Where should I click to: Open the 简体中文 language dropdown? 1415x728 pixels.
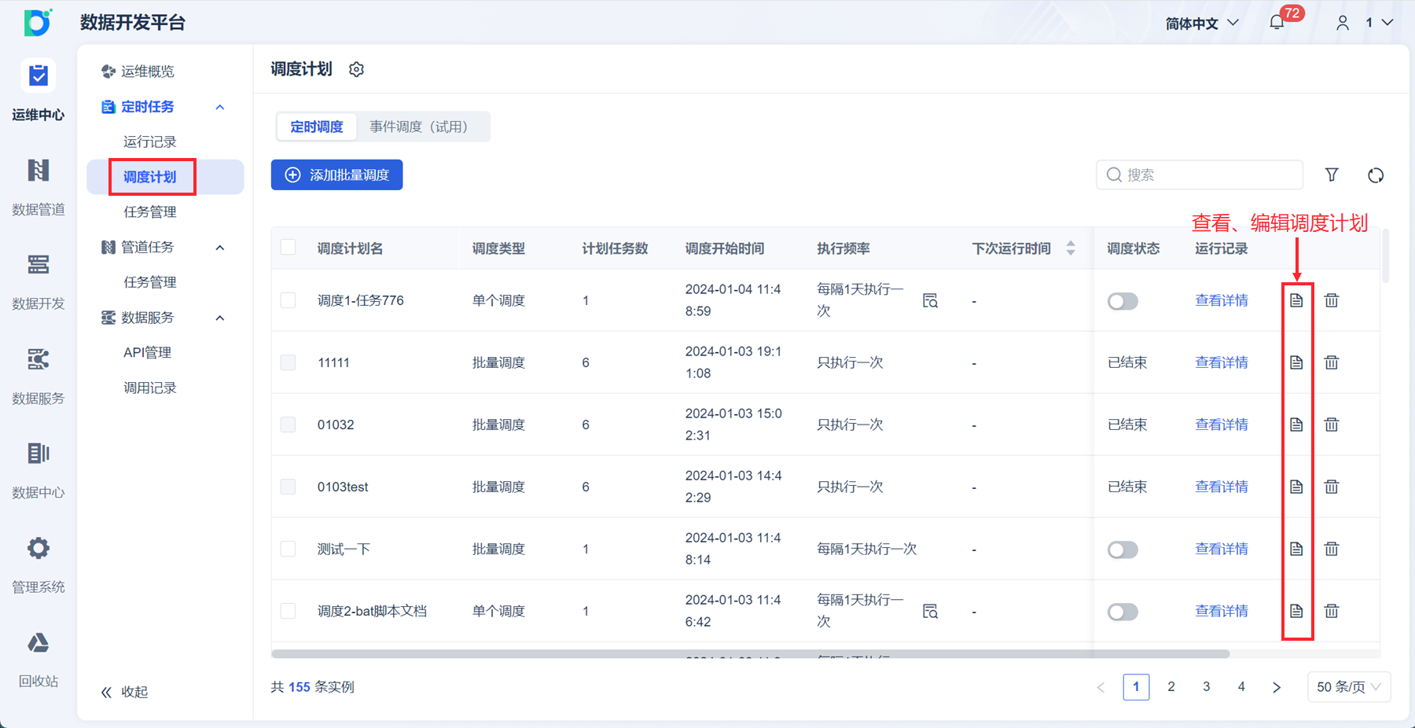[x=1202, y=24]
